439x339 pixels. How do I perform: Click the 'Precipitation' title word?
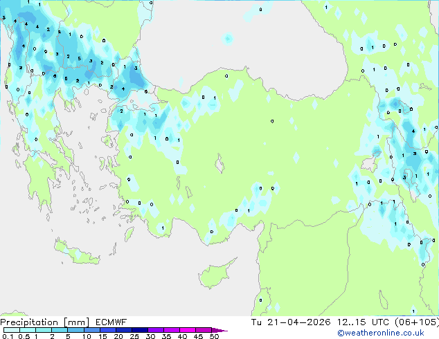coord(29,322)
